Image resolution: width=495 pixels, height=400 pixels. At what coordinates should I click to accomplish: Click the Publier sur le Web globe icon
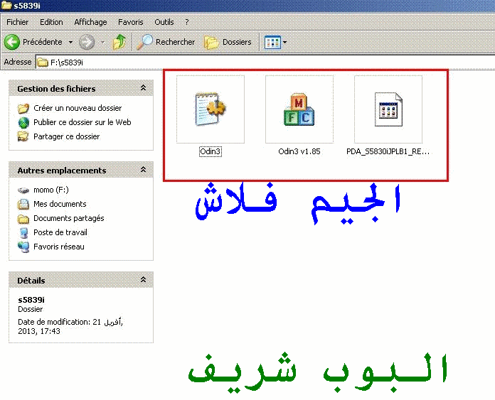pos(23,122)
